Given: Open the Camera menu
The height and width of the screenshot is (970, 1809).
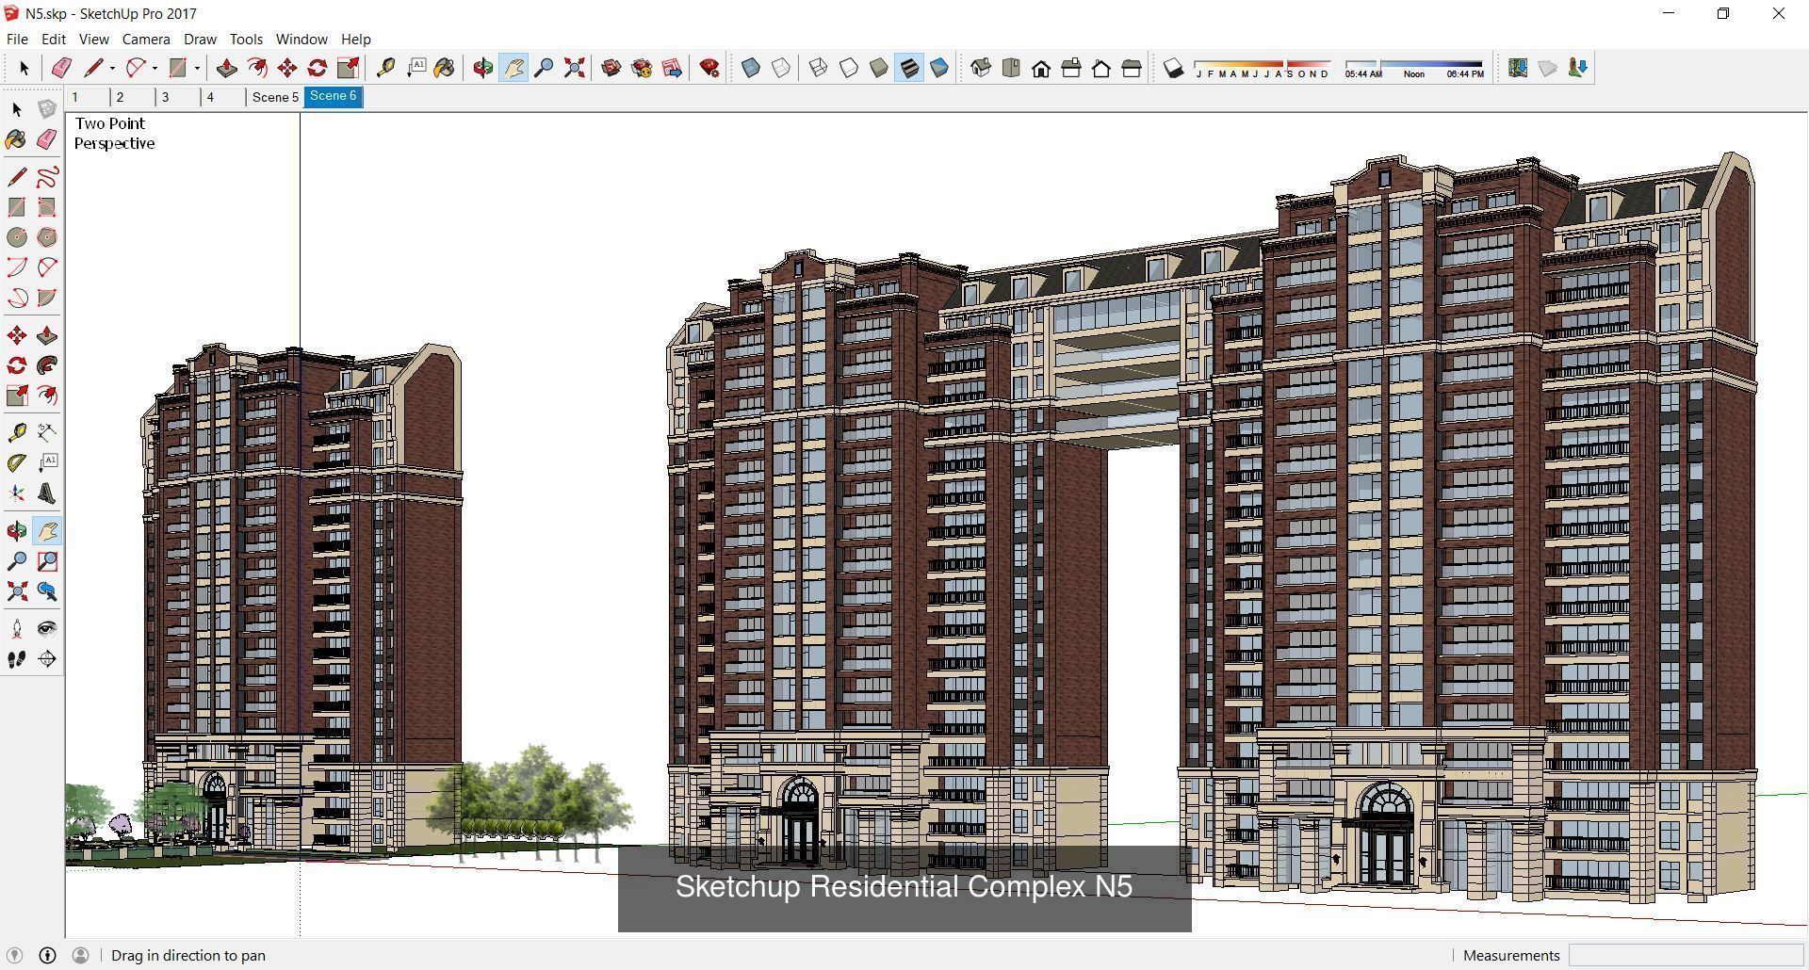Looking at the screenshot, I should tap(146, 39).
